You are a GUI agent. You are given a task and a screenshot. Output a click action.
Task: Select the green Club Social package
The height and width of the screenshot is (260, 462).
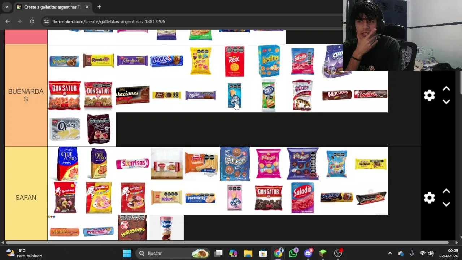pos(269,95)
